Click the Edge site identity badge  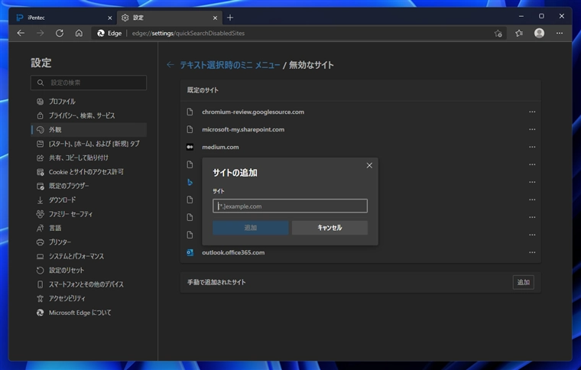pos(109,34)
